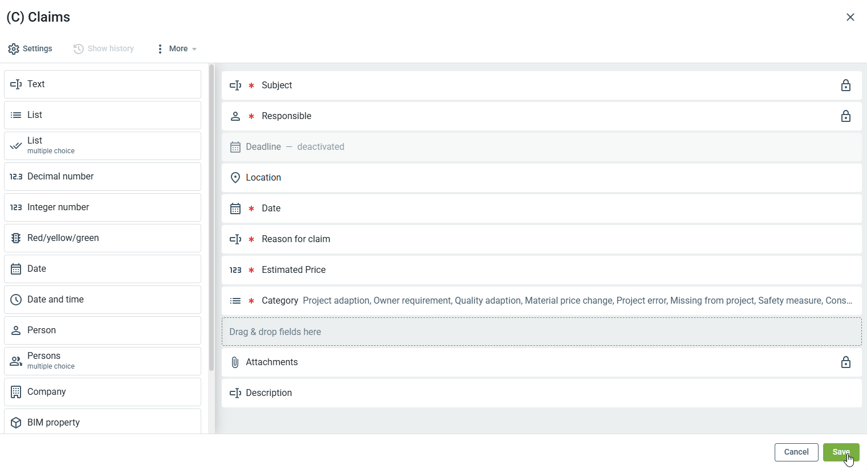Select the Red/yellow/green traffic light icon
Viewport: 867px width, 470px height.
pos(16,238)
